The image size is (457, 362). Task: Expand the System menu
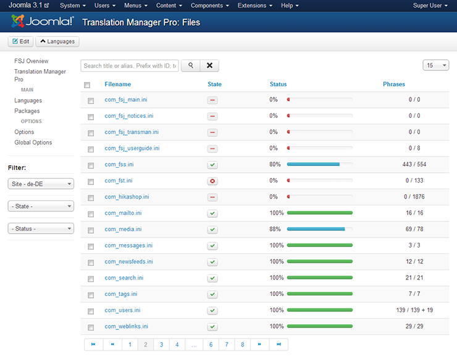click(x=73, y=6)
